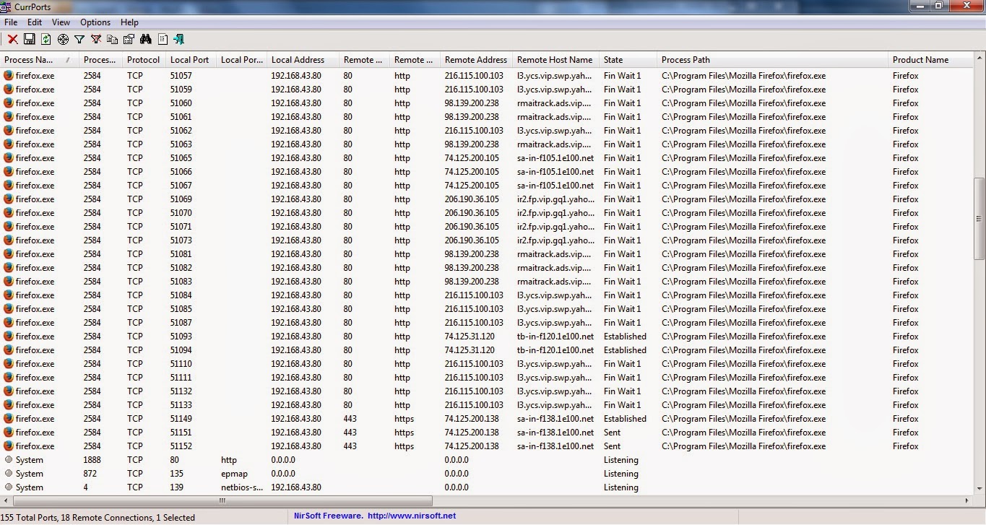Click Firefox icon in local port 51081 row
The image size is (986, 525).
click(x=9, y=253)
